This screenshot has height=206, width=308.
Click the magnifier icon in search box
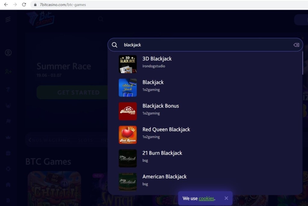tap(115, 45)
